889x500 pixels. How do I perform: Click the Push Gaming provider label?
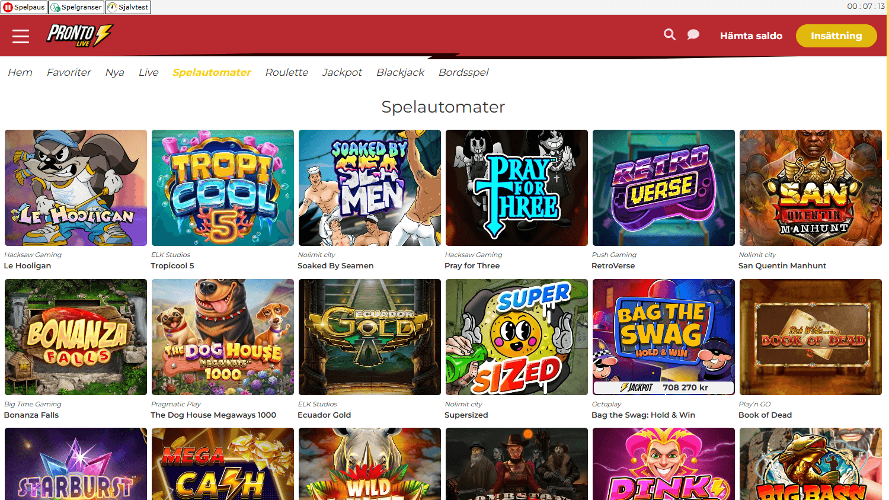[614, 255]
